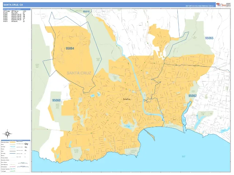This screenshot has width=234, height=175.
Task: Click the FELTON row in ZIP index
Action: [x=14, y=13]
